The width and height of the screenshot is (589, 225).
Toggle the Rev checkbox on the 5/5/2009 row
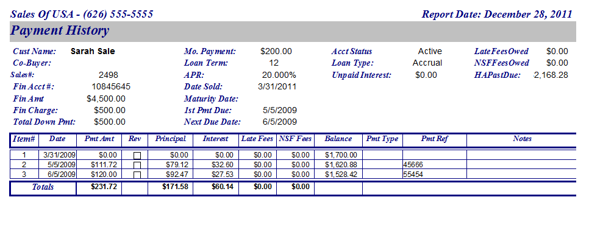tap(137, 165)
